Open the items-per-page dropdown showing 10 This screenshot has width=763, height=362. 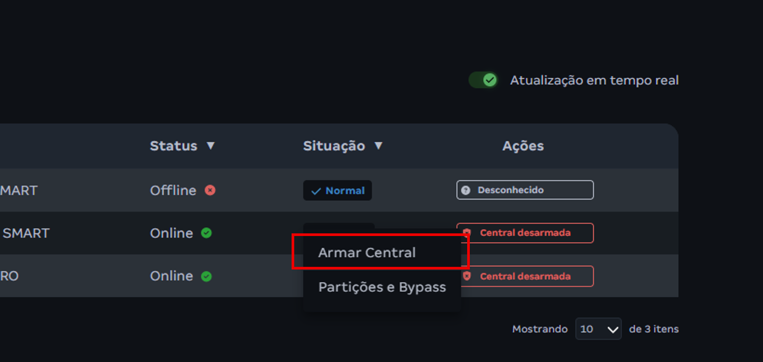click(x=598, y=329)
